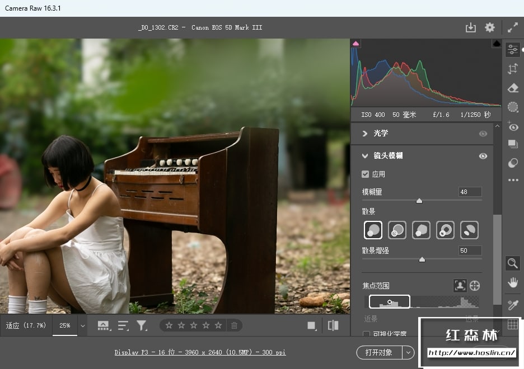Open the filmstrip menu icon

(104, 325)
